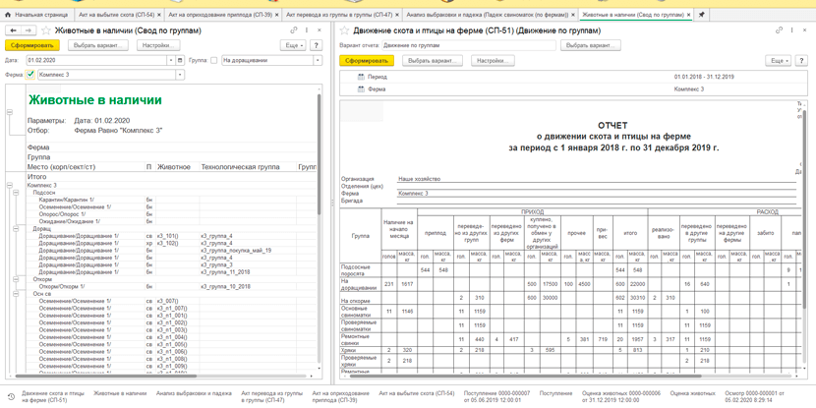
Task: Favorite star of 'Движение скота и птицы' report
Action: tap(344, 30)
